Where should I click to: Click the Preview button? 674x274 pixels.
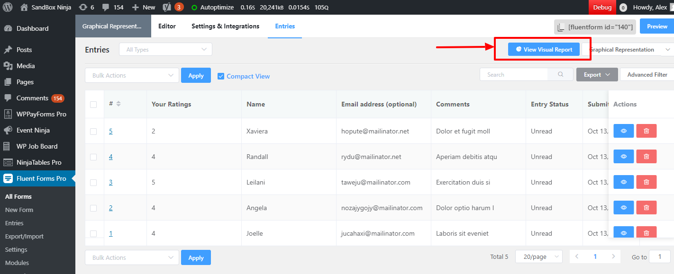point(657,27)
